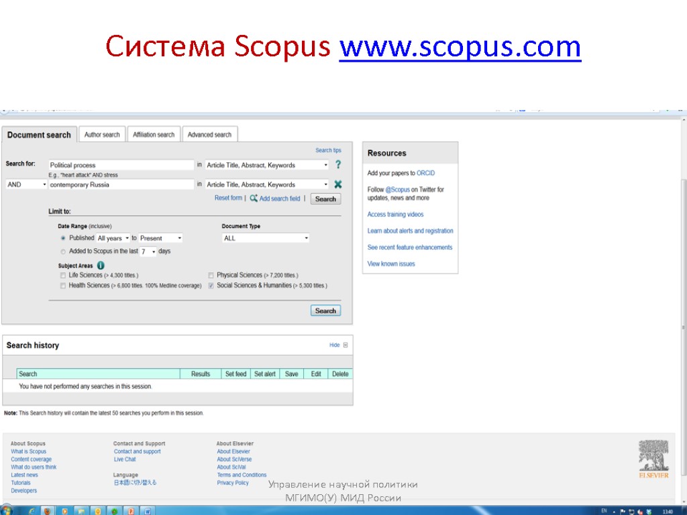Image resolution: width=687 pixels, height=515 pixels.
Task: Switch to Word in the taskbar
Action: (148, 511)
